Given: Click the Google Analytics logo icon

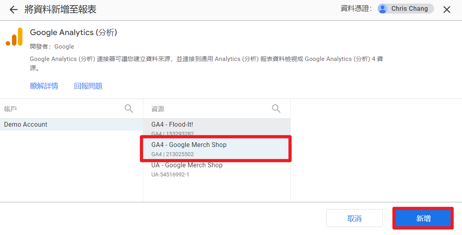Looking at the screenshot, I should pyautogui.click(x=14, y=37).
